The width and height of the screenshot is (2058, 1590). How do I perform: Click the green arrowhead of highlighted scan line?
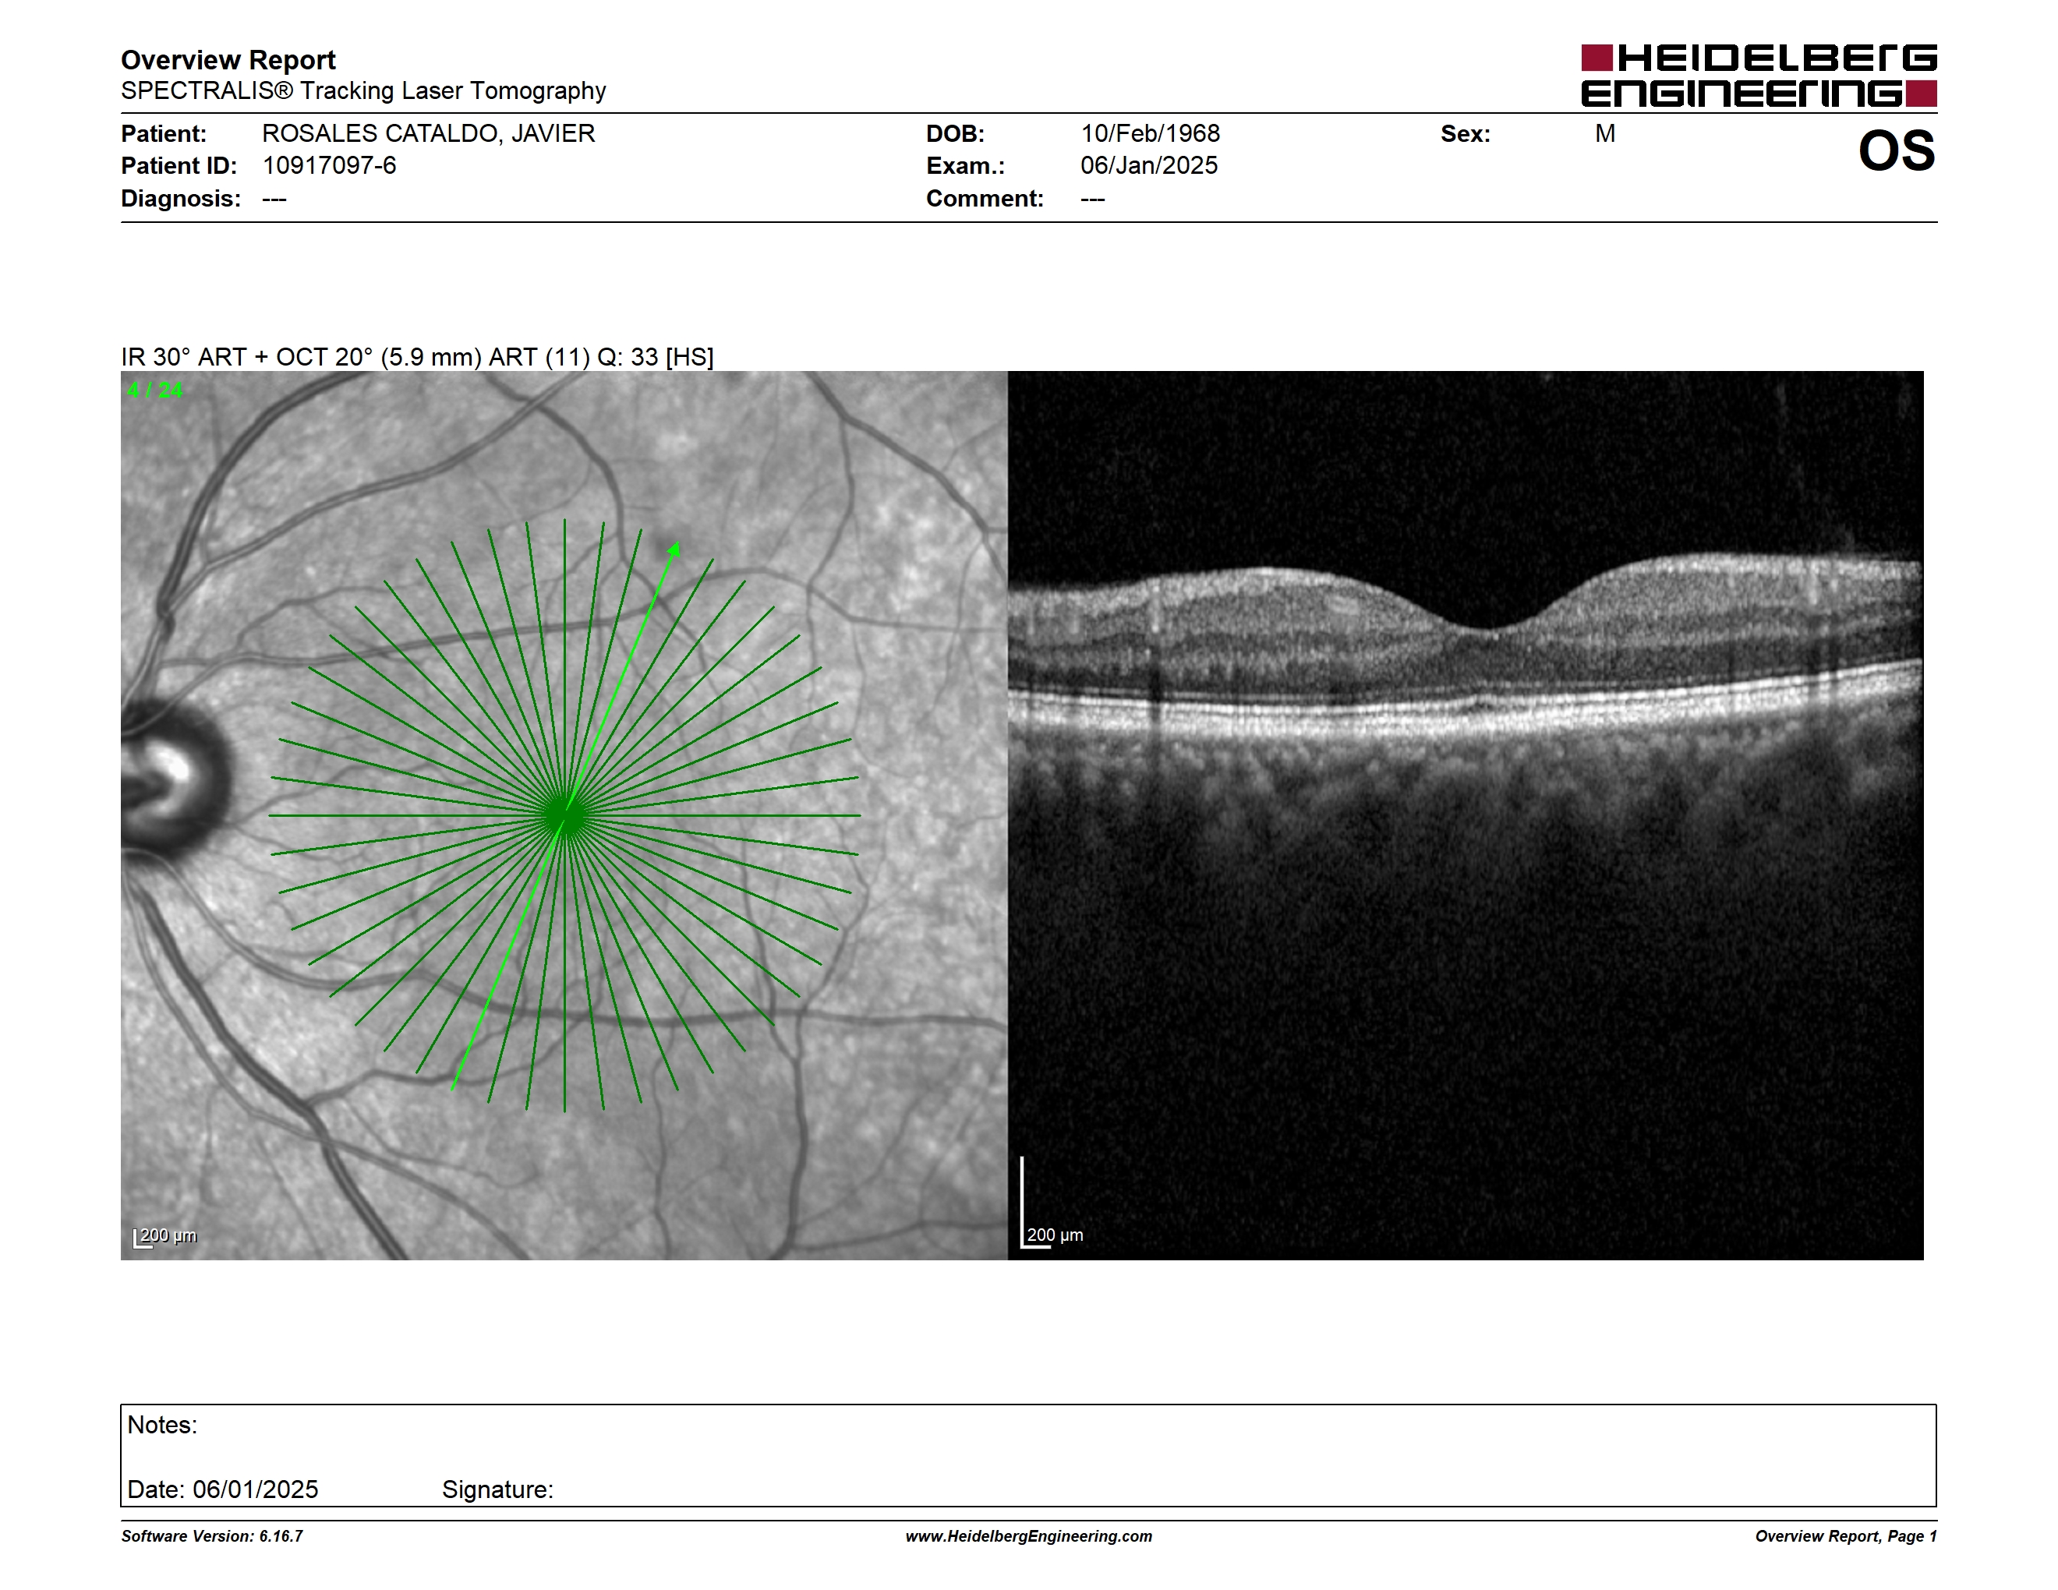674,550
